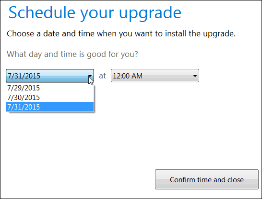Click the 'at' label between the combo boxes
262x199 pixels.
click(102, 76)
